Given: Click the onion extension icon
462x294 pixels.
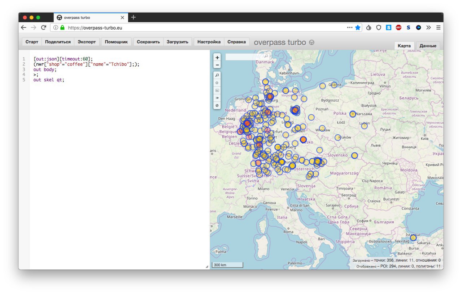Looking at the screenshot, I should click(369, 27).
